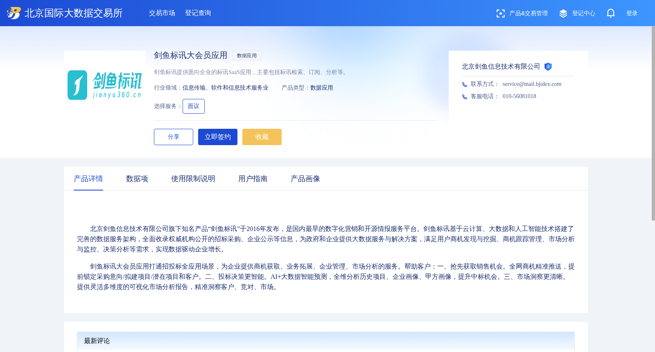Click the enterprise verified shield badge
Screen dimensions: 655x352
click(x=548, y=67)
